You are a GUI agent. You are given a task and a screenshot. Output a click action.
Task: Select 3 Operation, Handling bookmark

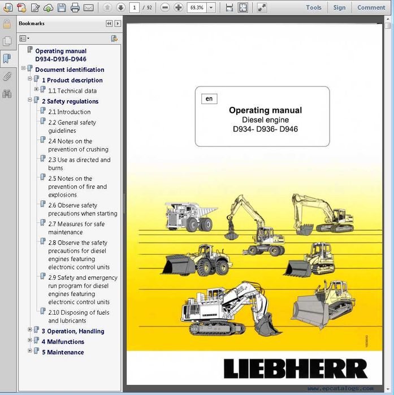pos(73,331)
